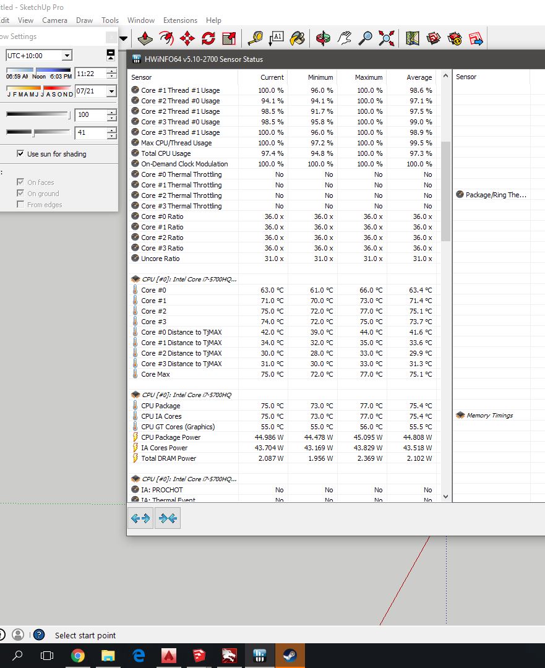545x668 pixels.
Task: Select the Memory Timings group header
Action: point(489,416)
